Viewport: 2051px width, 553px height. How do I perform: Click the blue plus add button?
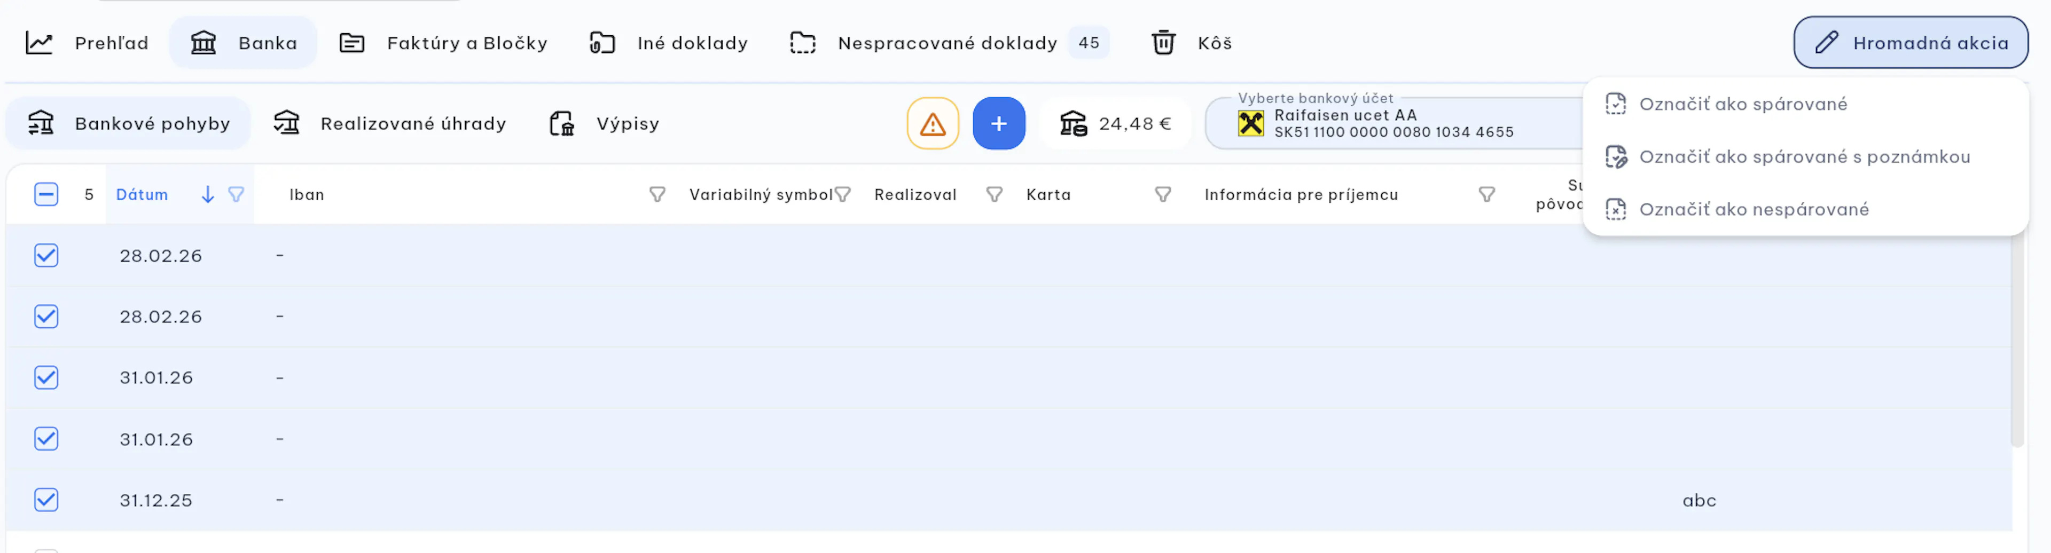coord(998,123)
